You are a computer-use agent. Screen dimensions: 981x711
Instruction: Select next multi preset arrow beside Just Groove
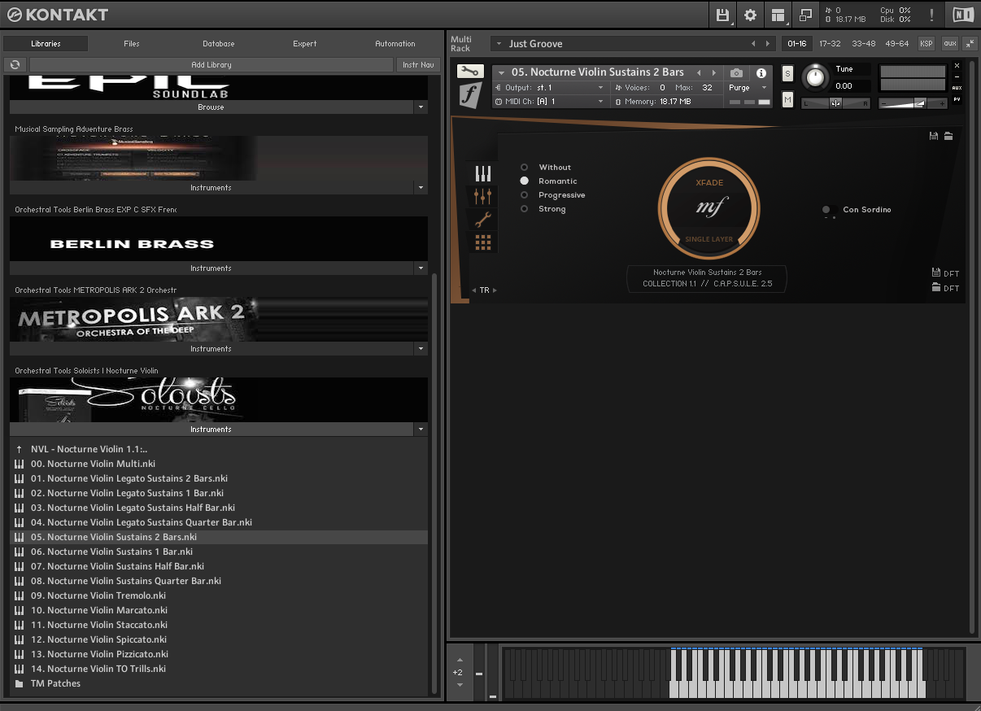click(x=767, y=43)
